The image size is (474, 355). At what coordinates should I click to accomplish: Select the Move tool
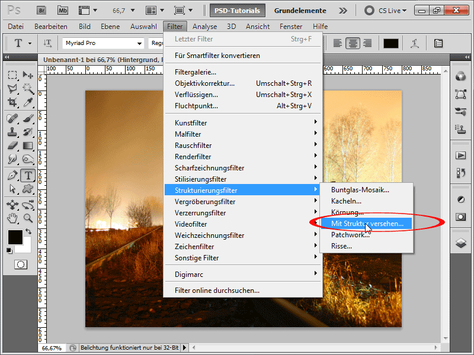(28, 75)
